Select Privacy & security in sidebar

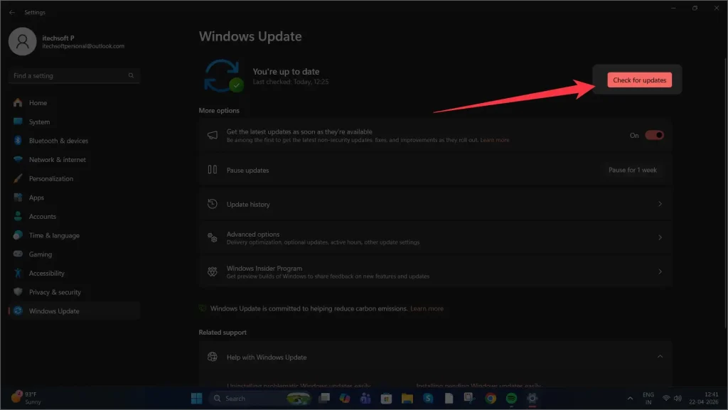click(74, 292)
